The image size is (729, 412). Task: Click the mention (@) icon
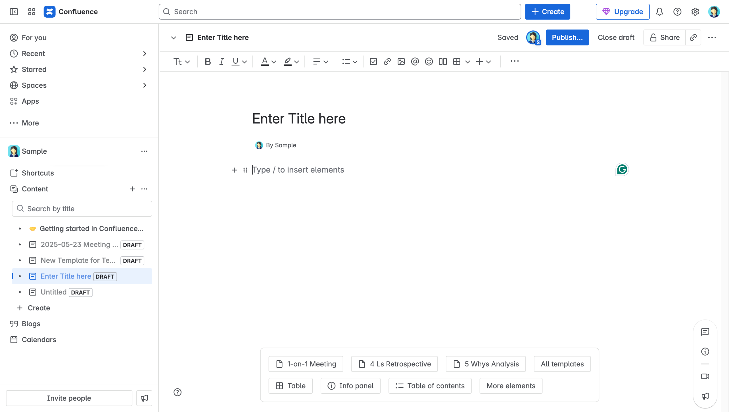pos(415,62)
